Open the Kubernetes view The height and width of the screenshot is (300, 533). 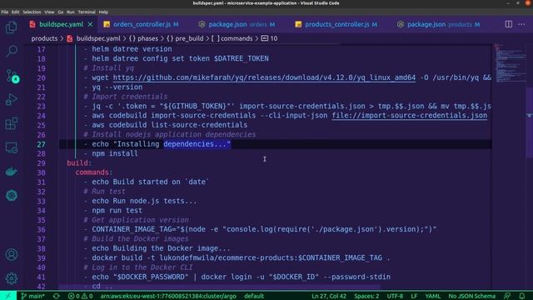(11, 196)
